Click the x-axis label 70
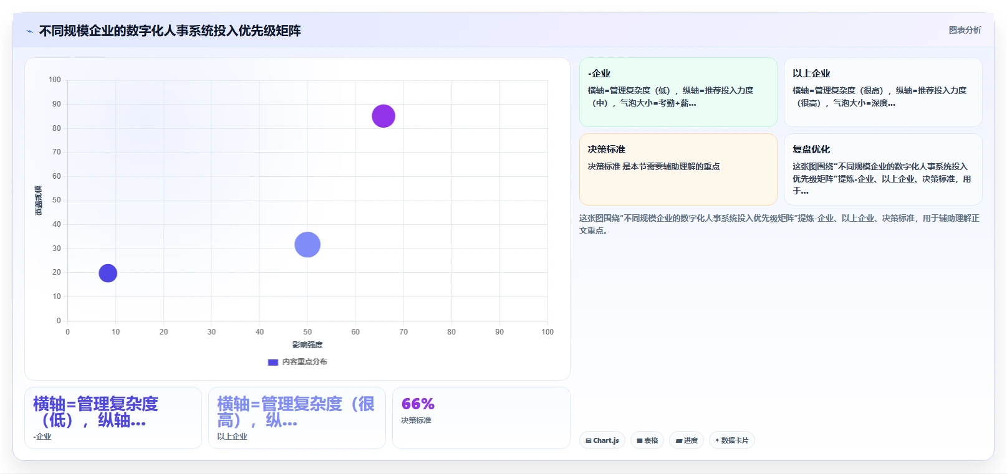 [403, 332]
